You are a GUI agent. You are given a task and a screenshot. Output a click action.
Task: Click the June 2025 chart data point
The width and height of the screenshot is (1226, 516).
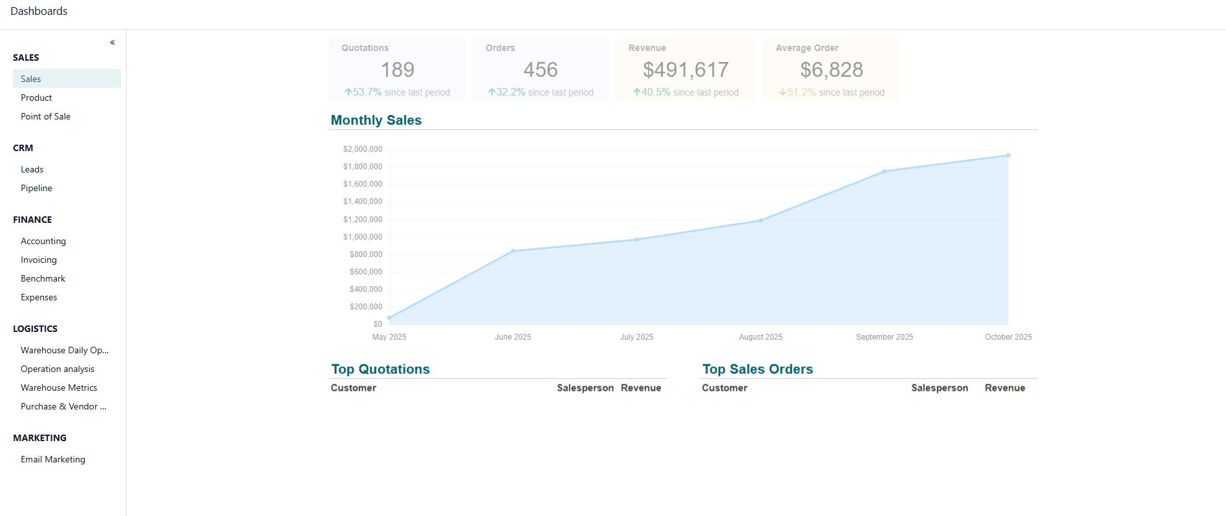tap(513, 251)
